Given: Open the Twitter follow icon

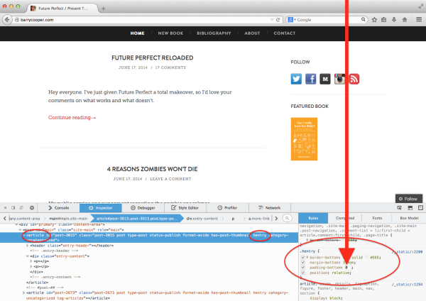Looking at the screenshot, I should (x=297, y=80).
